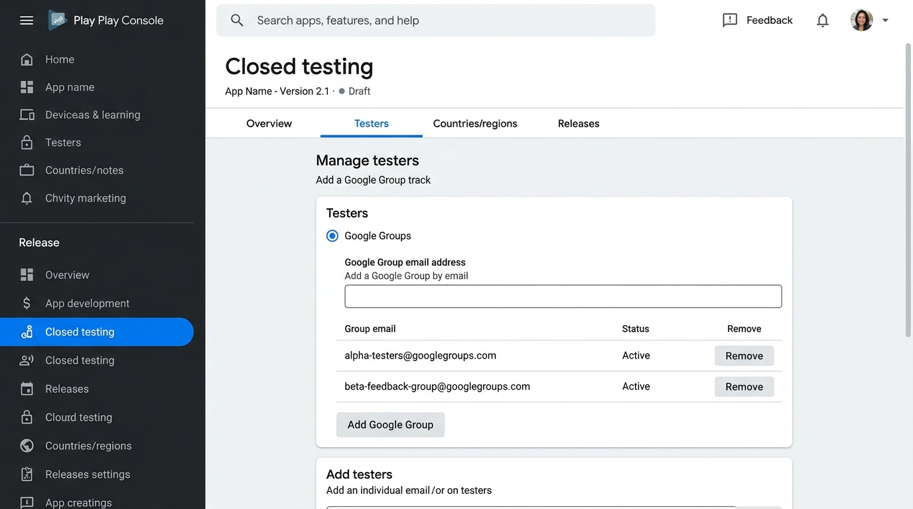
Task: Expand the account dropdown arrow
Action: (x=885, y=21)
